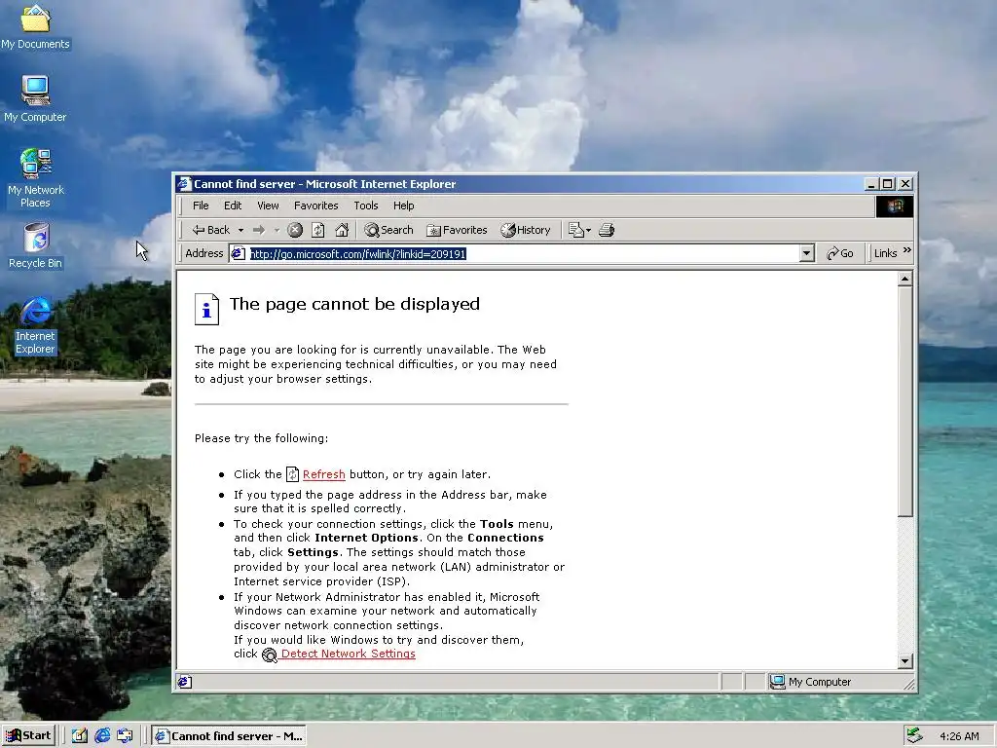
Task: Click the vertical scrollbar thumb
Action: [x=905, y=401]
